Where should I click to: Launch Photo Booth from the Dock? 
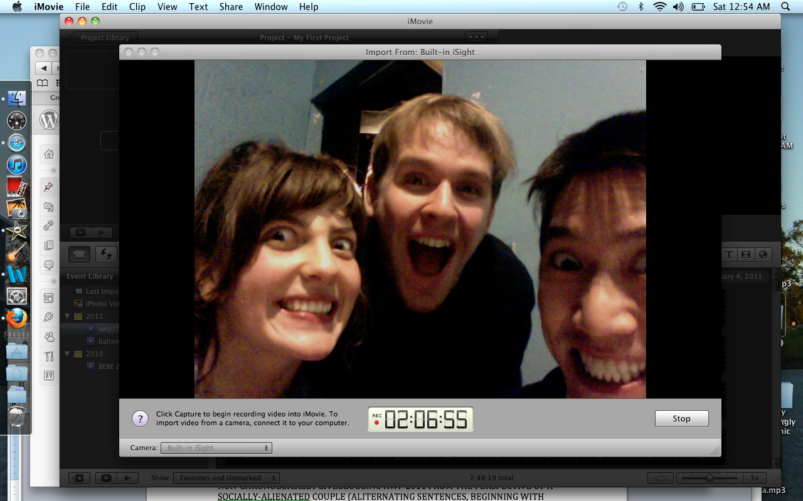(17, 187)
